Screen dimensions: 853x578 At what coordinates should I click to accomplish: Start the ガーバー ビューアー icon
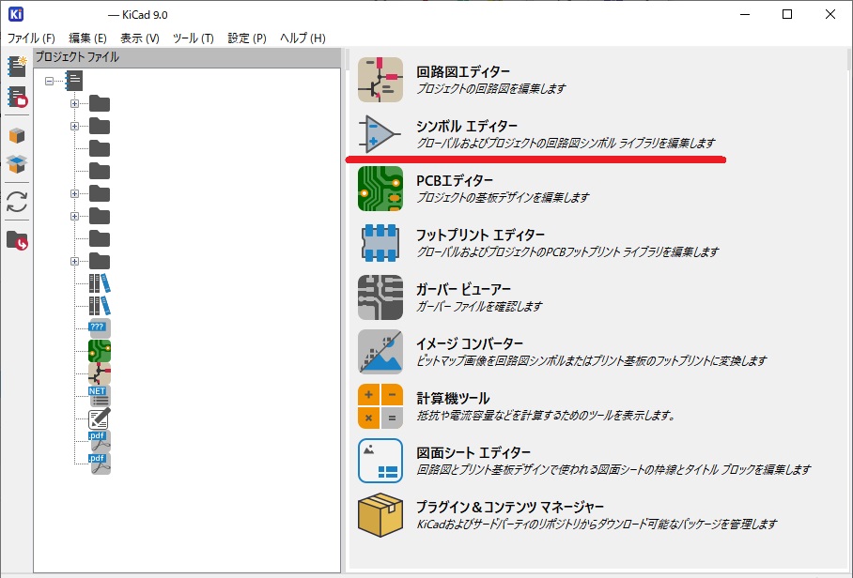click(380, 297)
